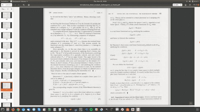Open the text editor dock icon

pyautogui.click(x=44, y=110)
